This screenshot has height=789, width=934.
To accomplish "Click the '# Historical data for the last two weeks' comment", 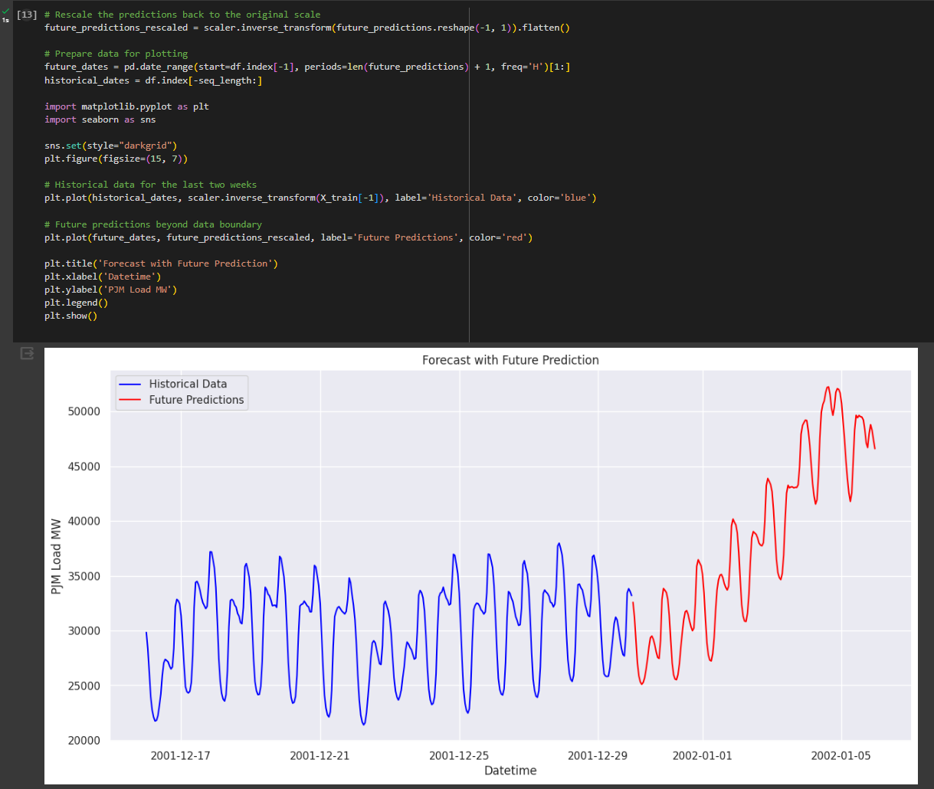I will pyautogui.click(x=151, y=185).
